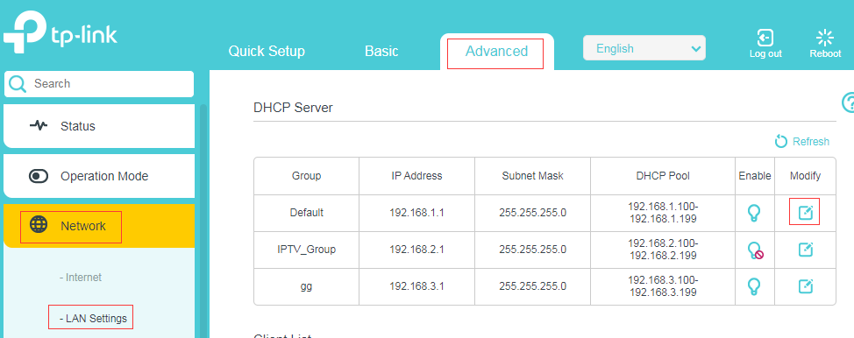This screenshot has height=338, width=854.
Task: Click the Refresh icon above DHCP table
Action: pos(781,142)
